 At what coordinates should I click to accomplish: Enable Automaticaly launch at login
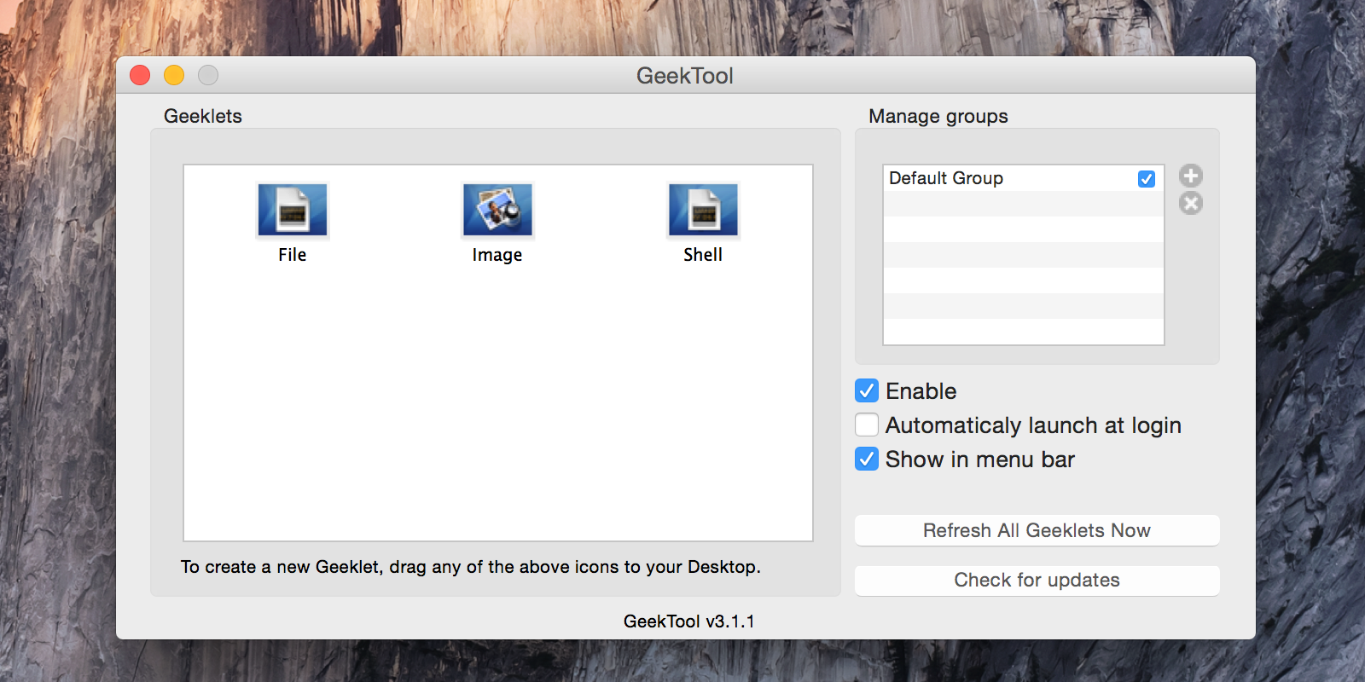[867, 425]
